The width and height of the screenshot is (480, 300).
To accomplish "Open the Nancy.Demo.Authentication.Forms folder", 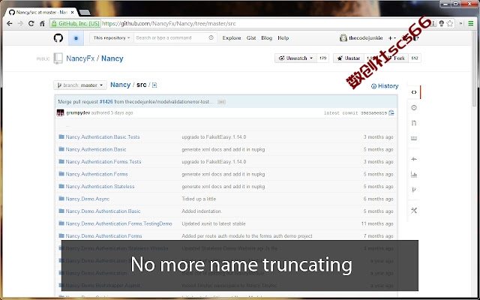I will point(103,236).
